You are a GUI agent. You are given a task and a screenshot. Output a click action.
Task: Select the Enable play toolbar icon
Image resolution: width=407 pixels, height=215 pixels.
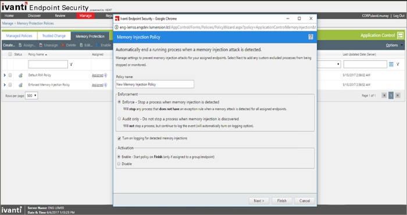(98, 45)
